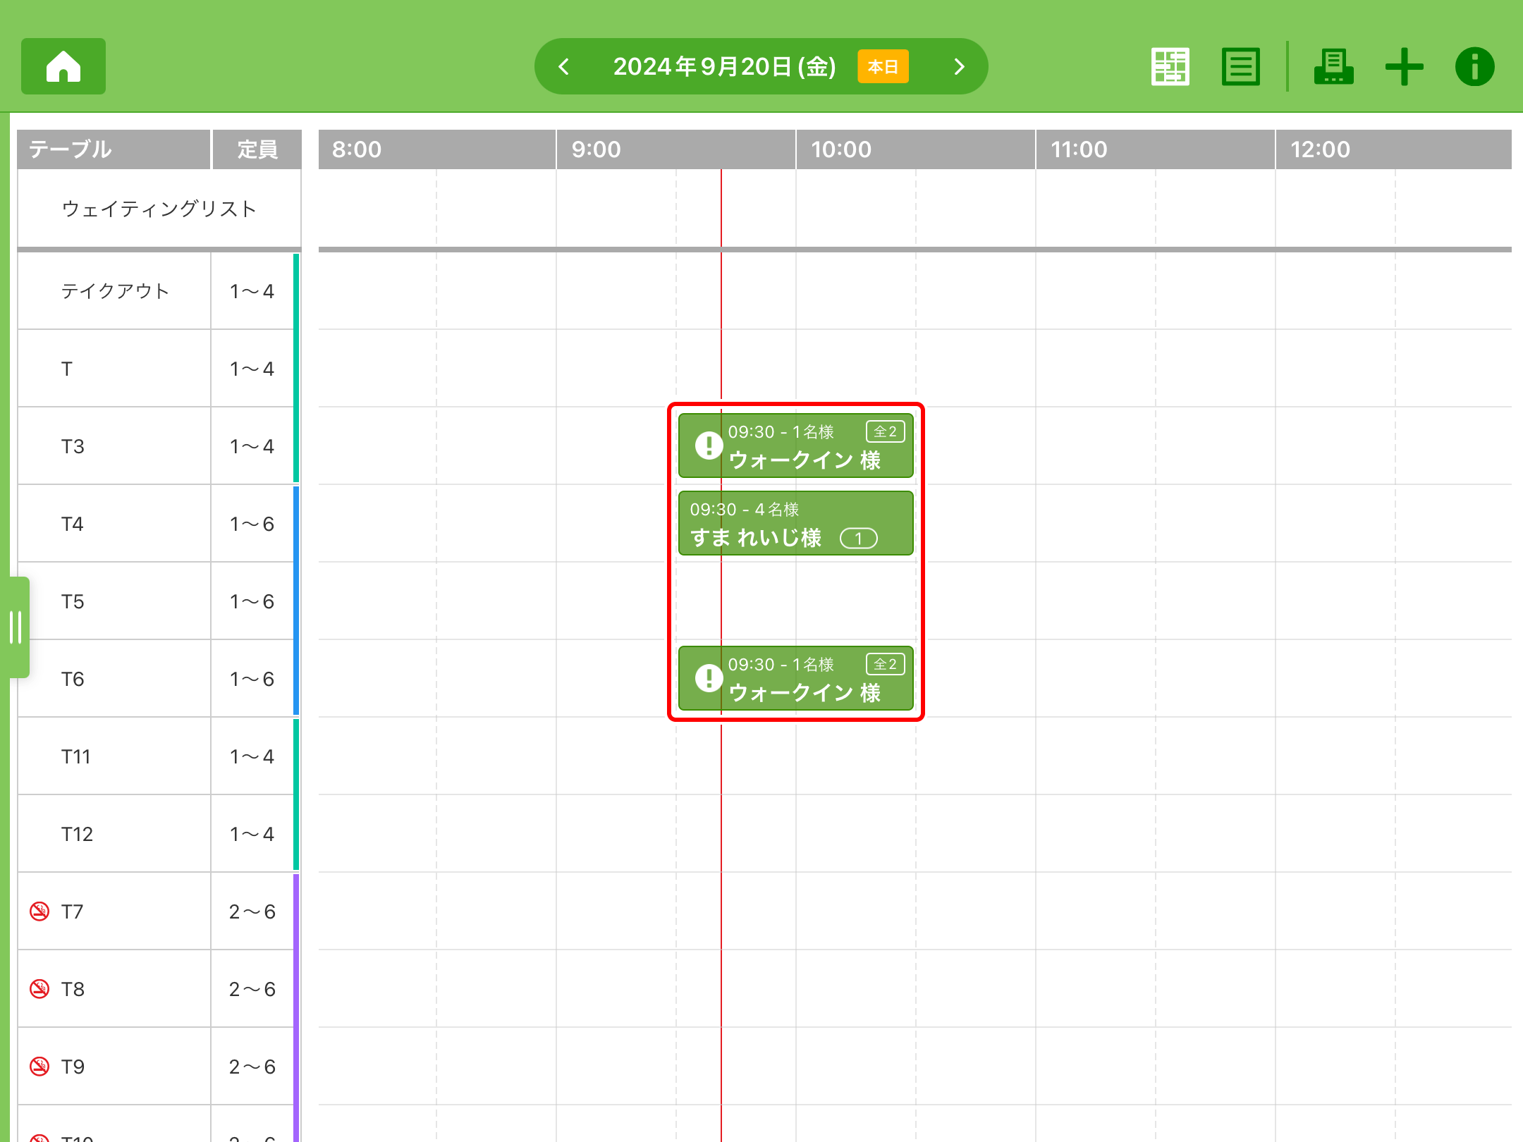
Task: Click alert icon on T6 walk-in reservation
Action: tap(709, 678)
